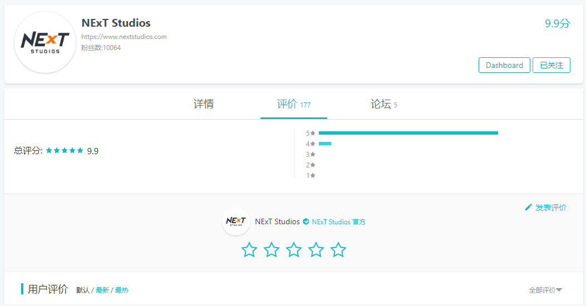Select the 评价 tab
This screenshot has height=306, width=586.
[x=293, y=104]
